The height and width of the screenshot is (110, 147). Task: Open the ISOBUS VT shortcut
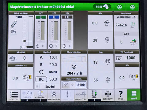[x=108, y=95]
